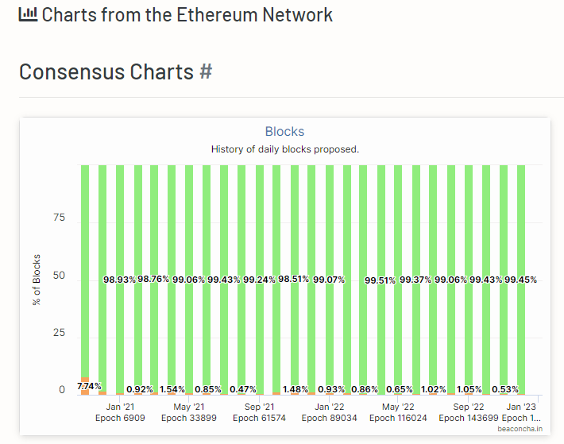Click the # anchor beside Consensus Charts
Screen dimensions: 564x444
tap(206, 71)
